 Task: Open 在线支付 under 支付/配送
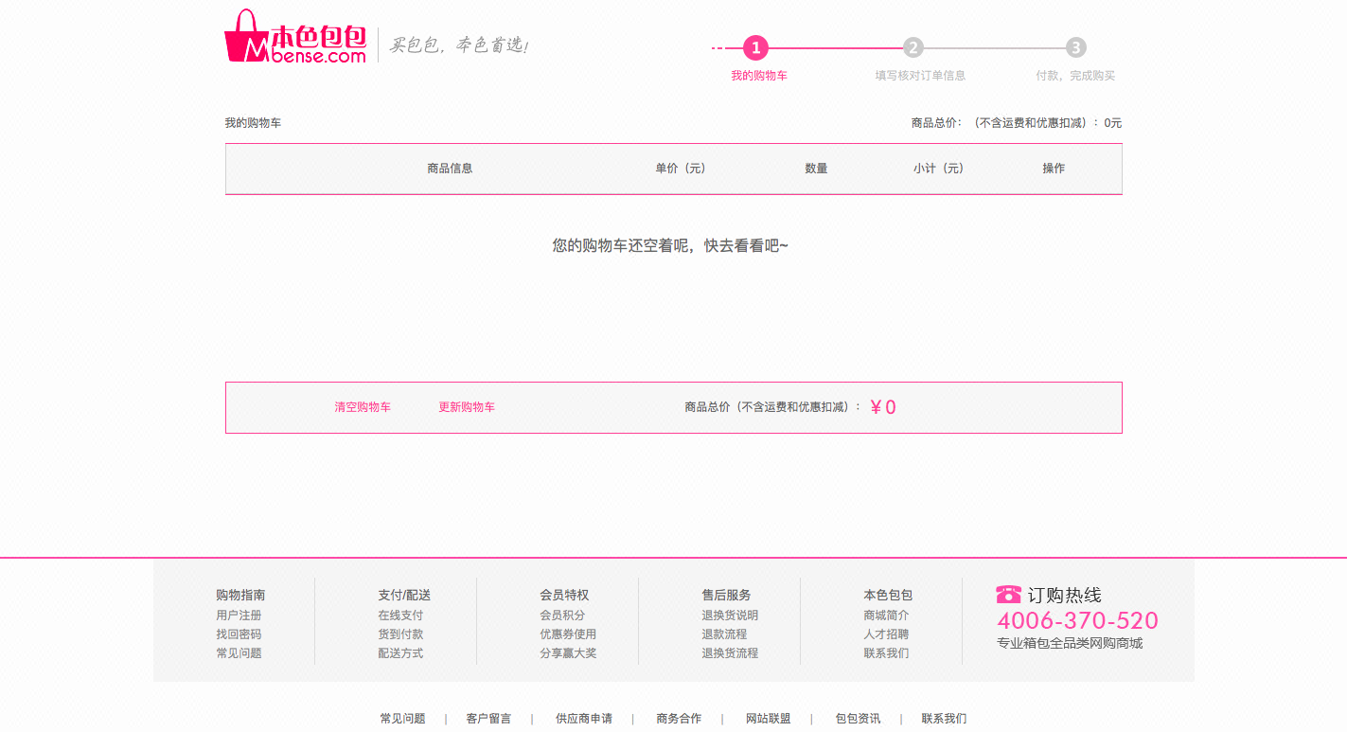coord(399,614)
